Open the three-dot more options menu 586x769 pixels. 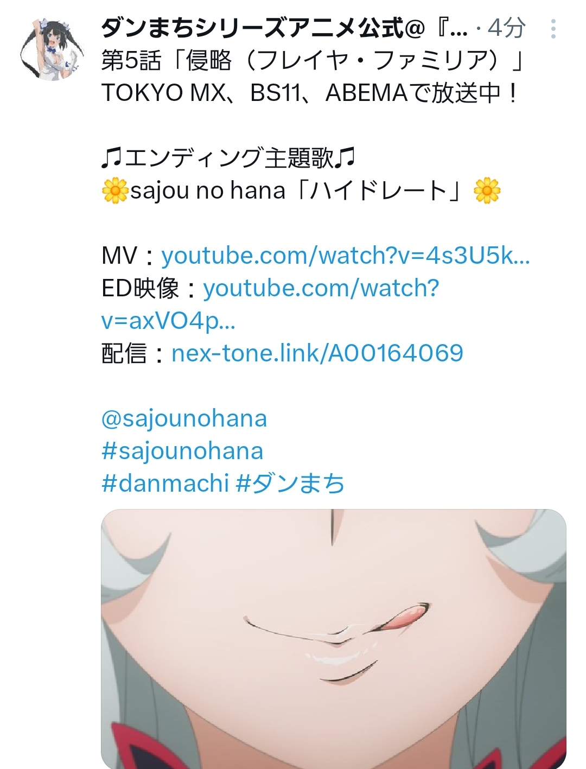553,29
